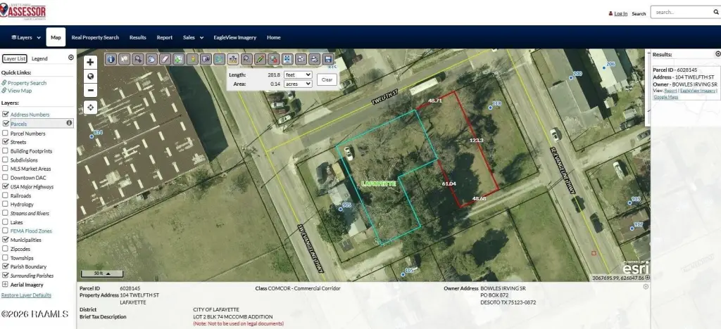Click the top search input field
The height and width of the screenshot is (329, 721).
682,13
